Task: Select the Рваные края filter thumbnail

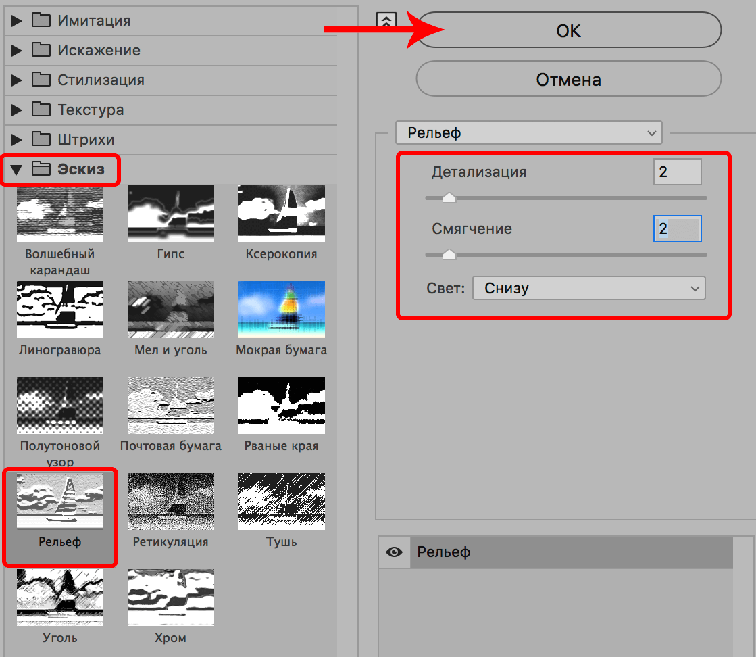Action: 281,405
